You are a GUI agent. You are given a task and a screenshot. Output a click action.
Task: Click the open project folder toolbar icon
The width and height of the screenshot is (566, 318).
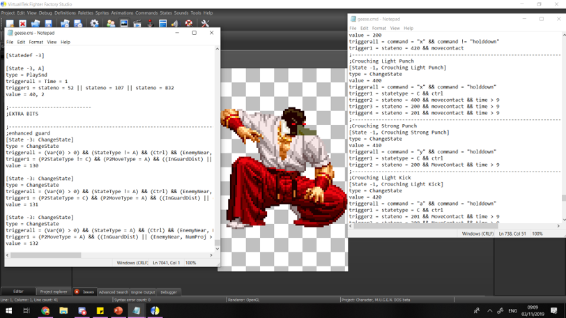(36, 24)
